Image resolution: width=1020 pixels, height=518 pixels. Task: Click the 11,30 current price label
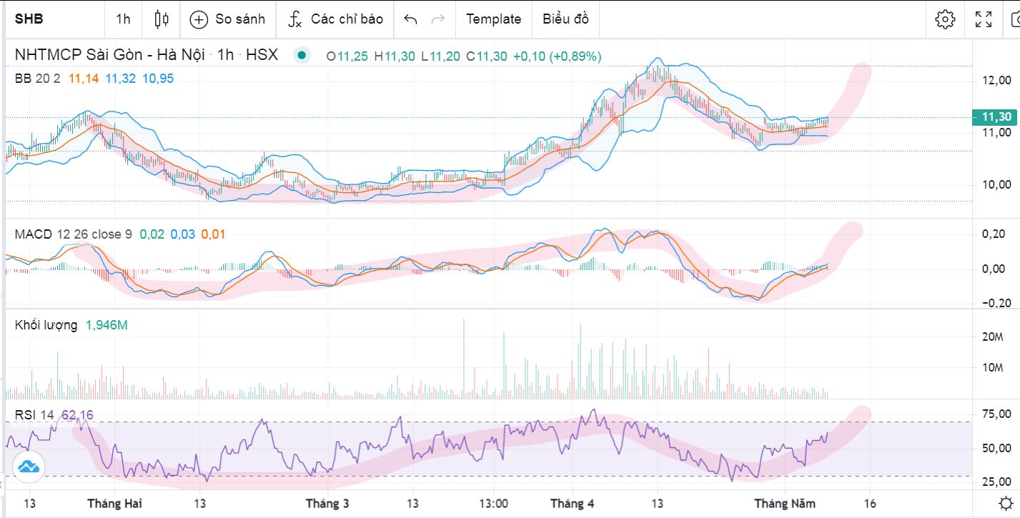point(996,117)
